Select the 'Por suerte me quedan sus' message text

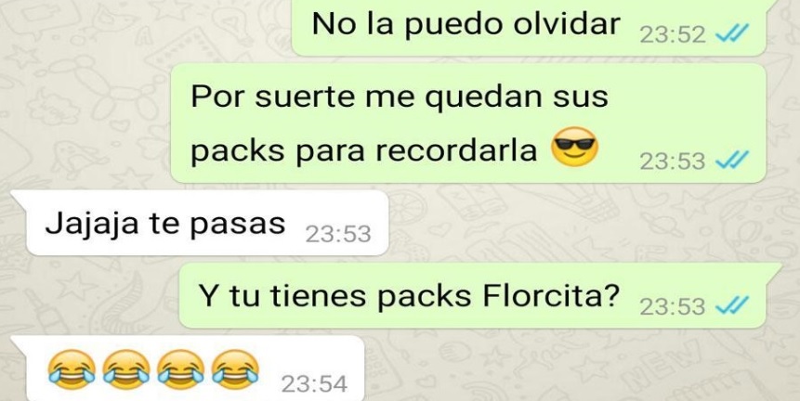tap(400, 97)
